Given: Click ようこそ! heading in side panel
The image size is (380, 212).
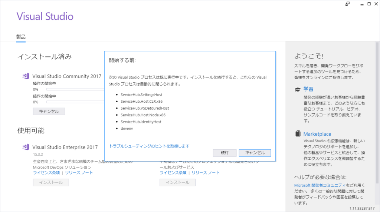Looking at the screenshot, I should tap(308, 56).
